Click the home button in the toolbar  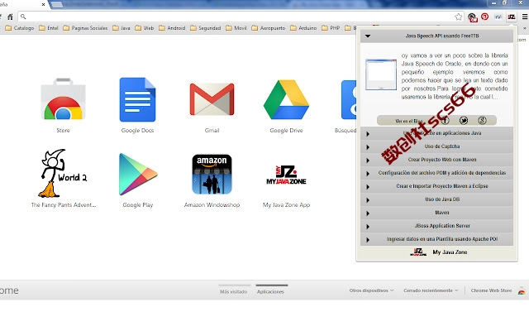[x=10, y=17]
